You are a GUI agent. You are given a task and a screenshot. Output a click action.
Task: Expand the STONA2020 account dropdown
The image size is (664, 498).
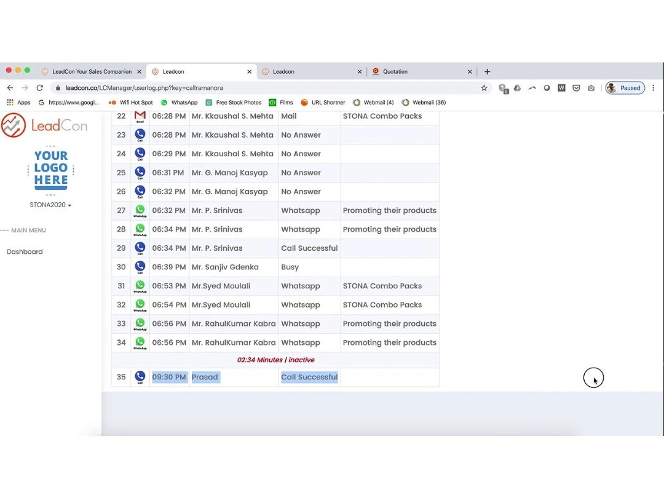[50, 205]
